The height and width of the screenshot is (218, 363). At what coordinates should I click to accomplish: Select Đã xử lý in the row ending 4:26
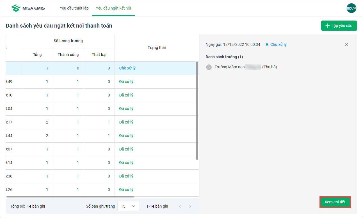(x=126, y=190)
